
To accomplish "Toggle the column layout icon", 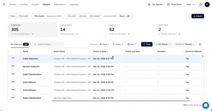I will point(200,44).
